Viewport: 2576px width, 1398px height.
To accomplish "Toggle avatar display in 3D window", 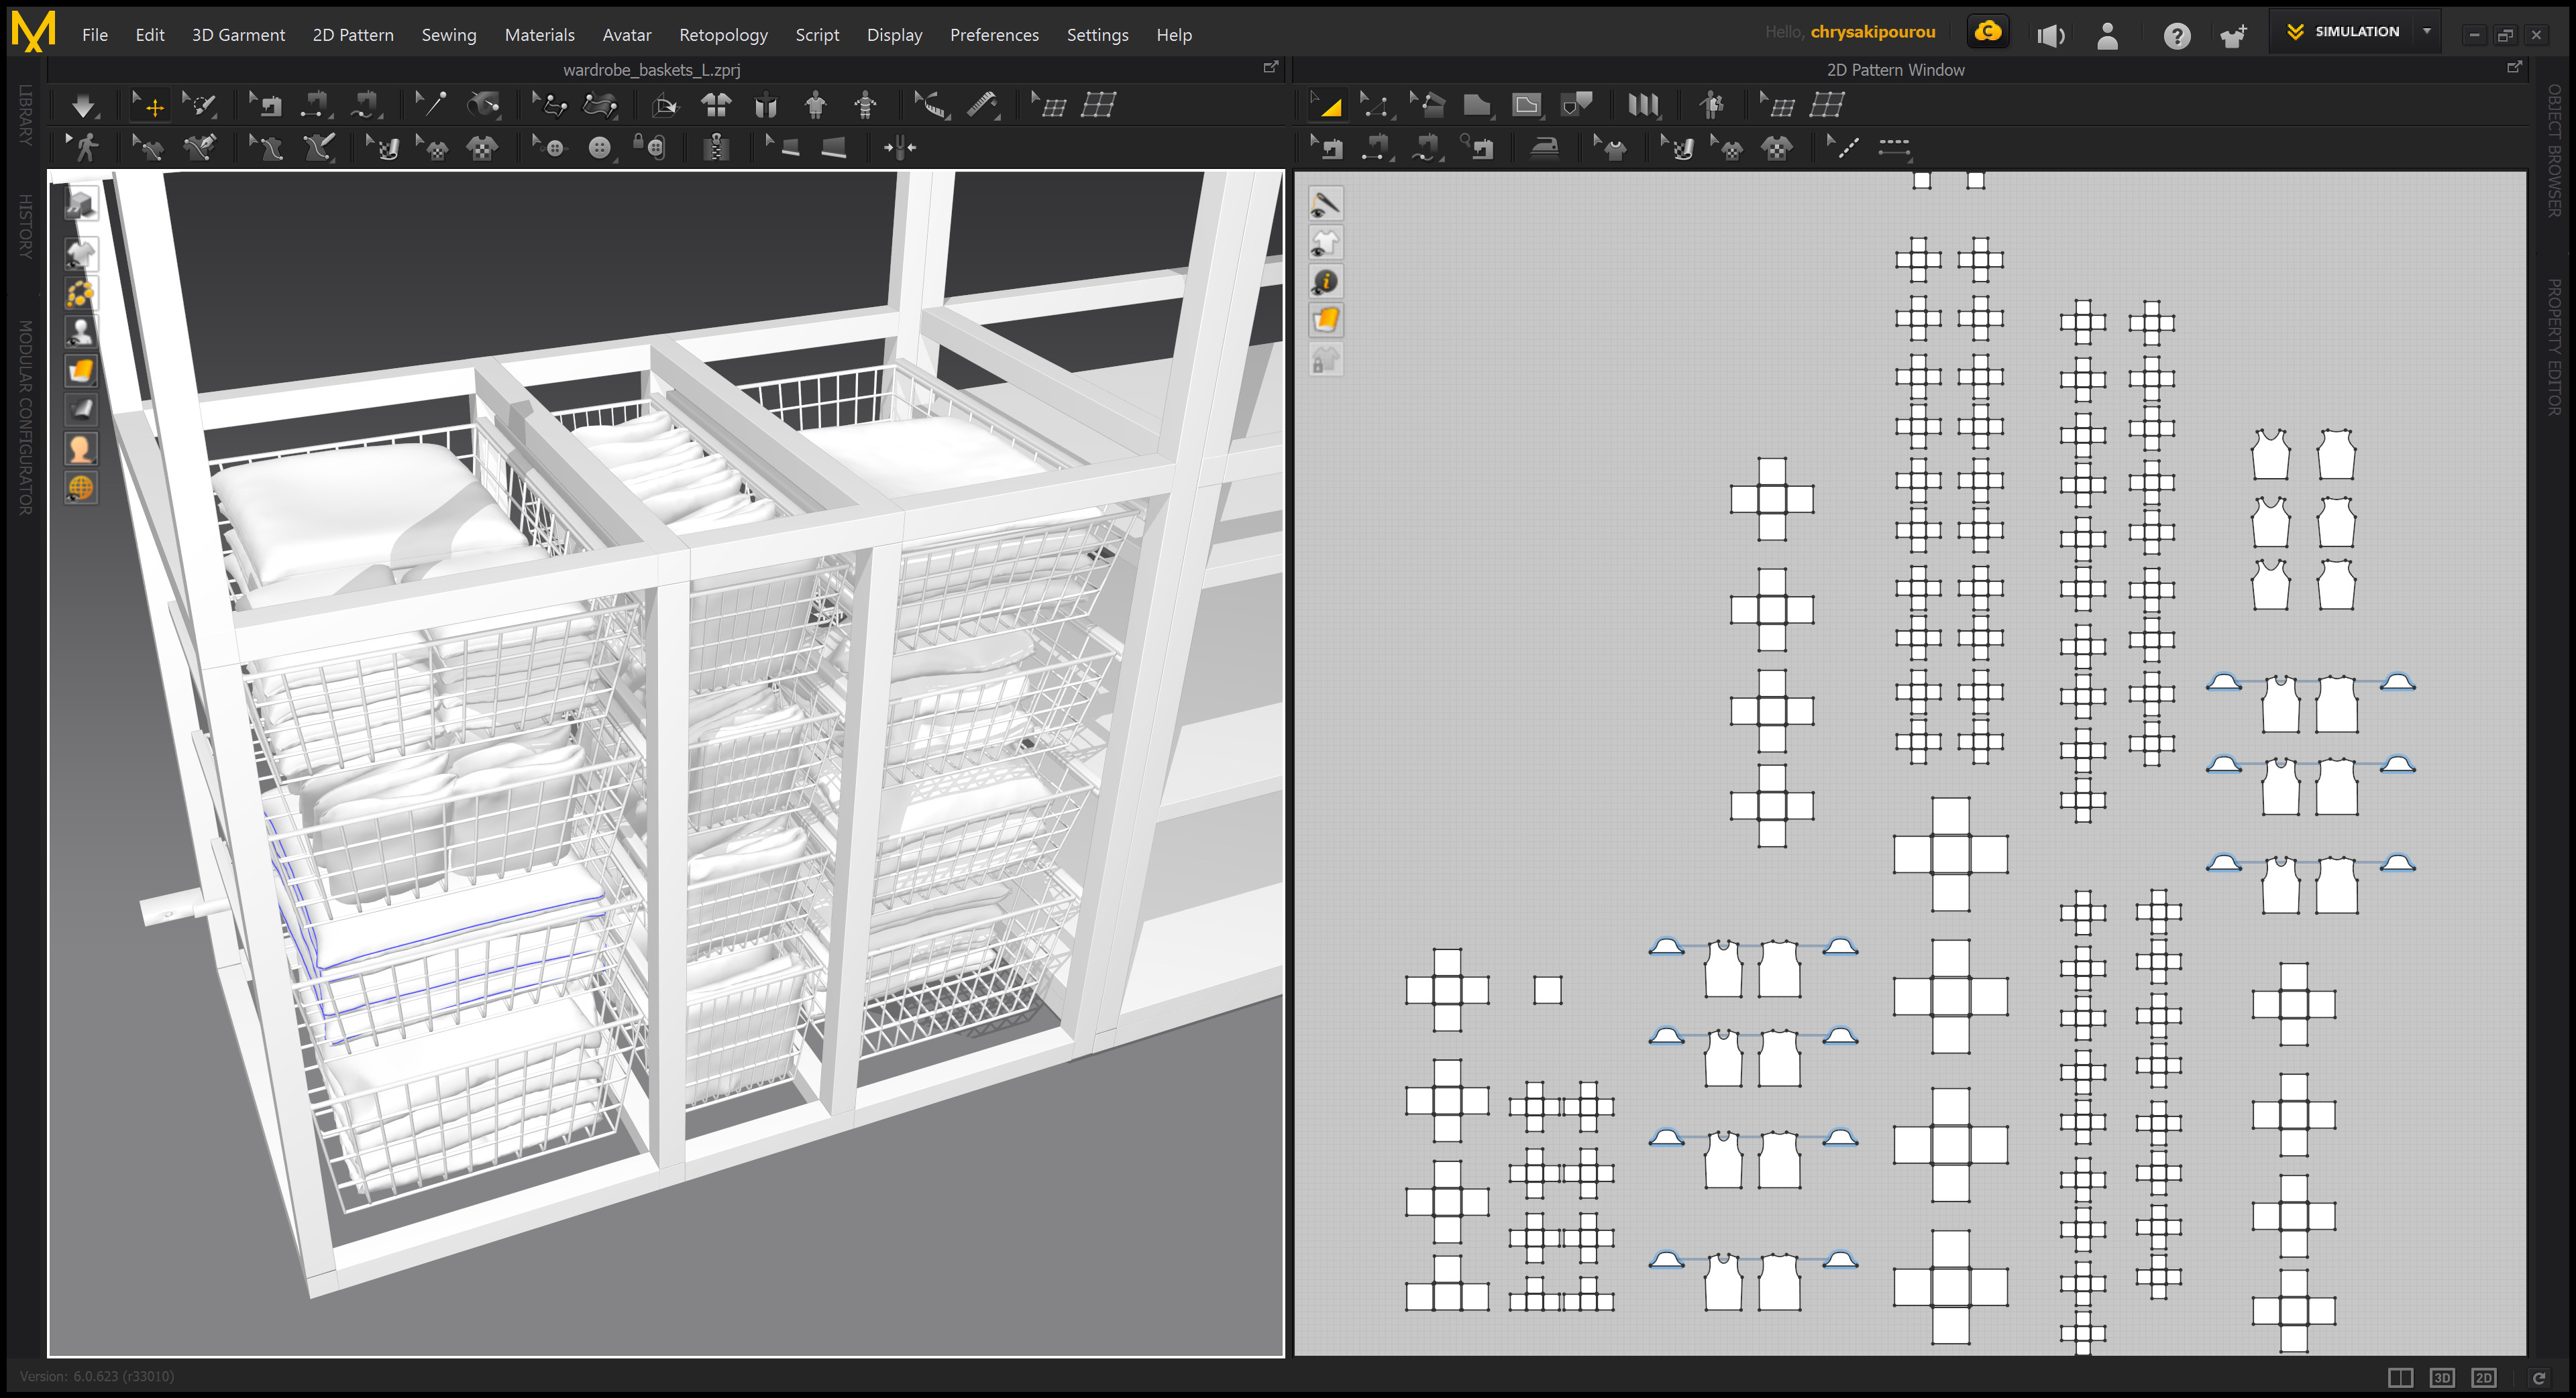I will [81, 331].
